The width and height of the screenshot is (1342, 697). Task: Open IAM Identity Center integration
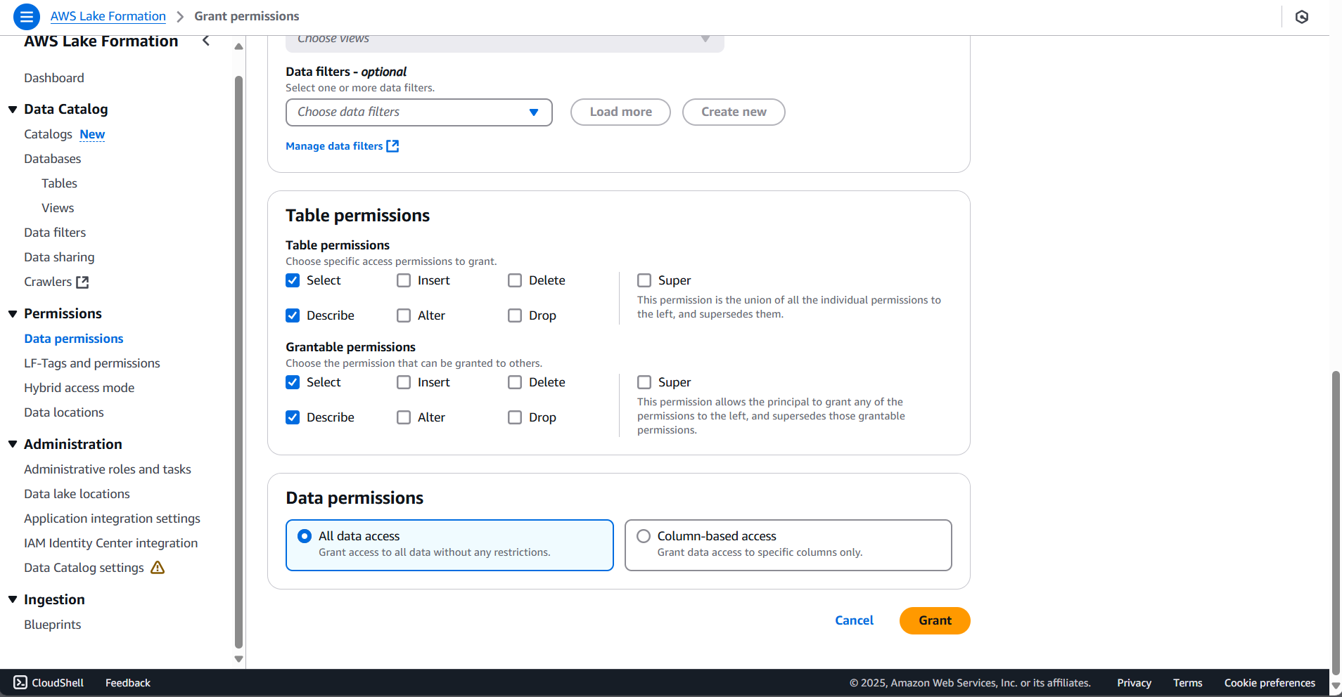tap(111, 543)
